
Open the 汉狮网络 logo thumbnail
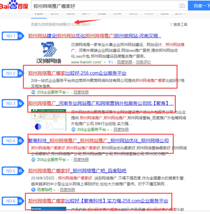click(x=49, y=53)
